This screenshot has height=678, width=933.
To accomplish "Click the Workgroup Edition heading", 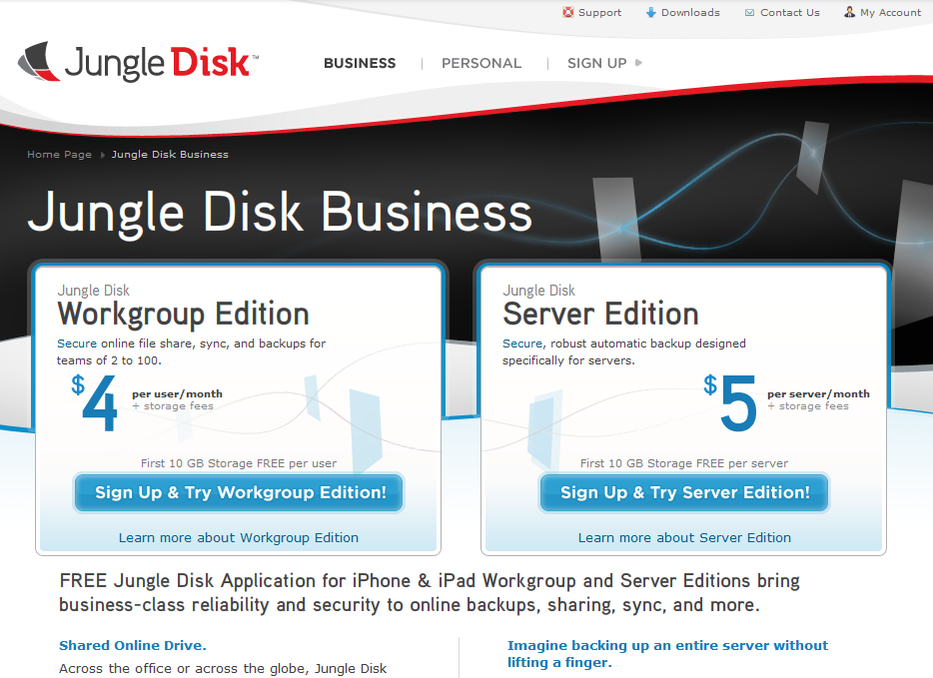I will pos(183,314).
